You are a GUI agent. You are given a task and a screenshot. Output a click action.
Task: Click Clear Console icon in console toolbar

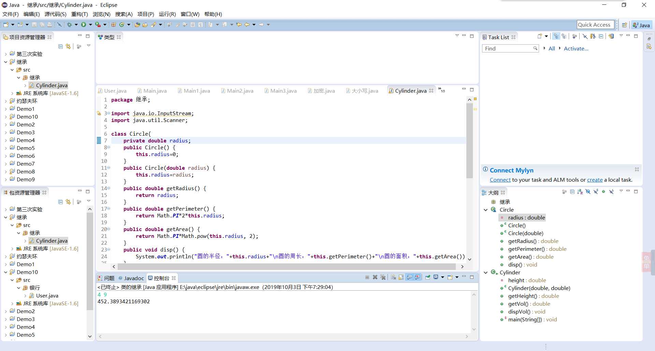pyautogui.click(x=393, y=277)
